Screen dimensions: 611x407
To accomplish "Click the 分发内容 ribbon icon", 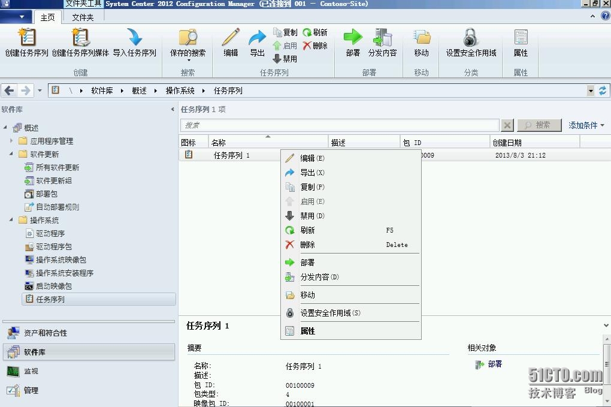I will pos(382,37).
